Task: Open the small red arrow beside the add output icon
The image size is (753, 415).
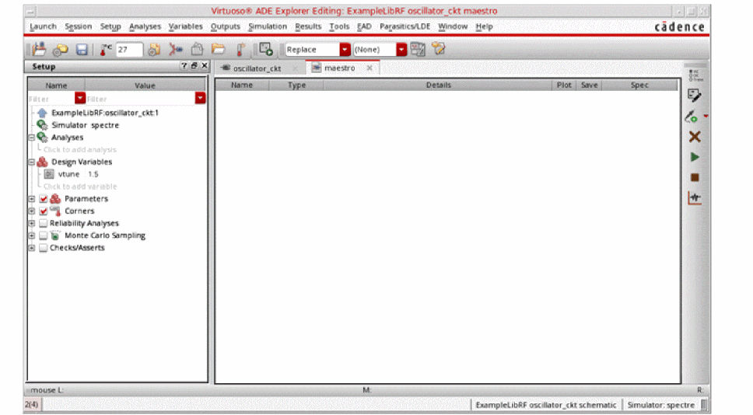Action: pyautogui.click(x=706, y=116)
